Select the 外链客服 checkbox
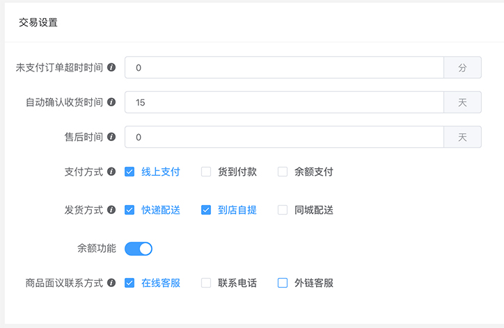 point(283,283)
